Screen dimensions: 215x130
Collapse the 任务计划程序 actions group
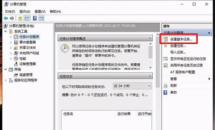(x=209, y=33)
